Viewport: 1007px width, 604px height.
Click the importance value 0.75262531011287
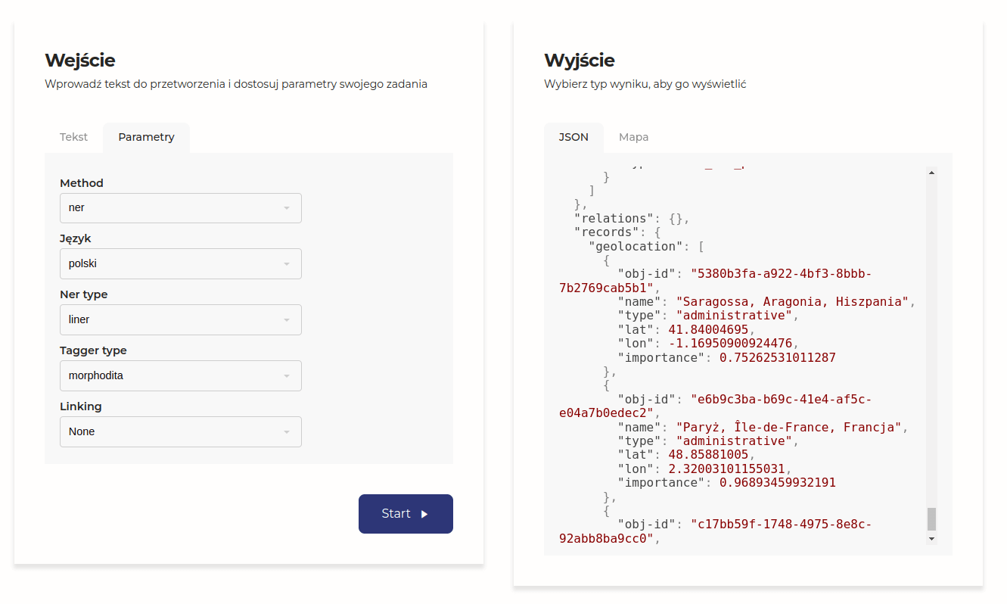click(777, 357)
